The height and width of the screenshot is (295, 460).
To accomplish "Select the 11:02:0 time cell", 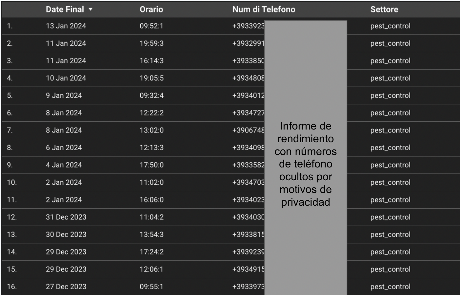I will click(x=151, y=182).
